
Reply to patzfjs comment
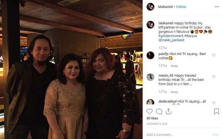click(x=174, y=66)
